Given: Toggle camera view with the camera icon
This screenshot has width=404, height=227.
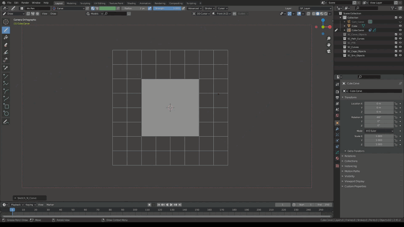Looking at the screenshot, I should tap(329, 51).
